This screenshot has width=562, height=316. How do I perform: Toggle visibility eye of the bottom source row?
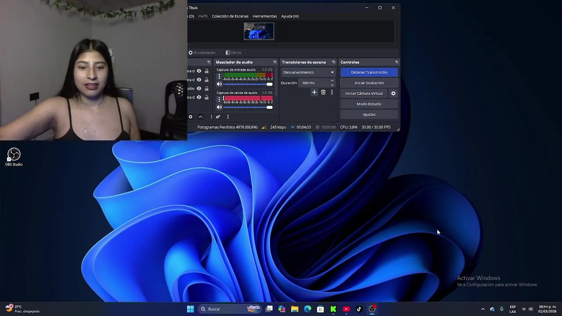coord(199,97)
